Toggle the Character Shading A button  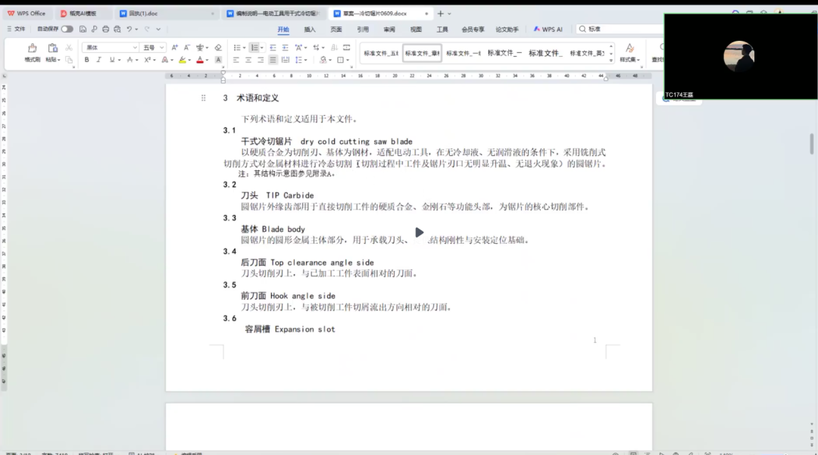pyautogui.click(x=218, y=60)
